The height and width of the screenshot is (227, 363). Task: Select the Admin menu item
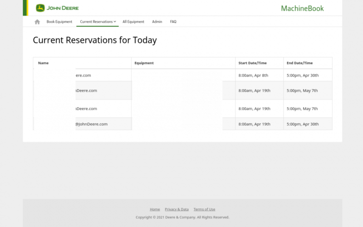[x=157, y=22]
